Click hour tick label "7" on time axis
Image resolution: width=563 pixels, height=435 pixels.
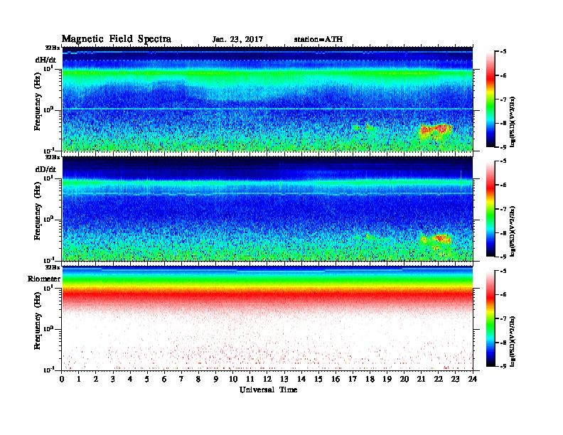click(181, 380)
